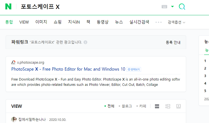Click the 집에서일하는나나 profile picture
The width and height of the screenshot is (209, 123).
pyautogui.click(x=14, y=120)
